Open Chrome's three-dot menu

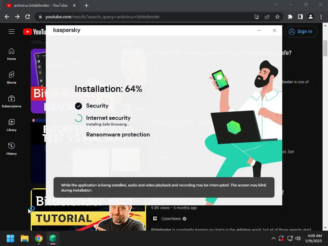click(x=321, y=17)
